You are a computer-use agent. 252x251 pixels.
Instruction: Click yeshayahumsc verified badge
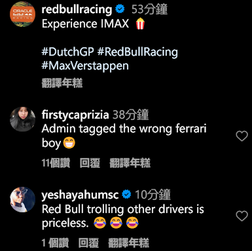click(x=126, y=195)
